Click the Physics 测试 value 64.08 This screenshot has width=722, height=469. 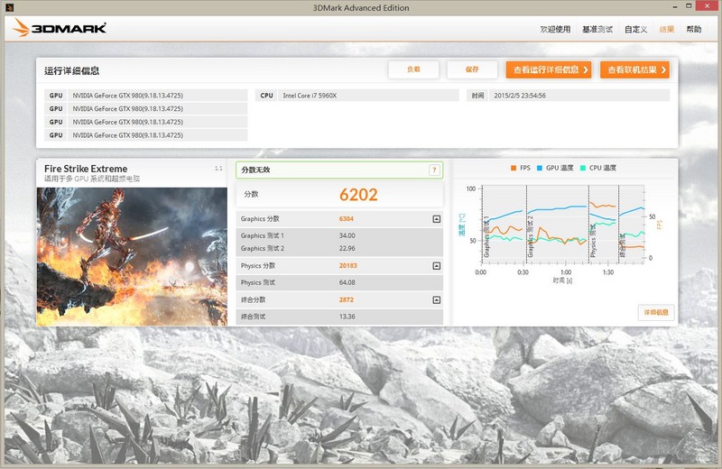347,282
